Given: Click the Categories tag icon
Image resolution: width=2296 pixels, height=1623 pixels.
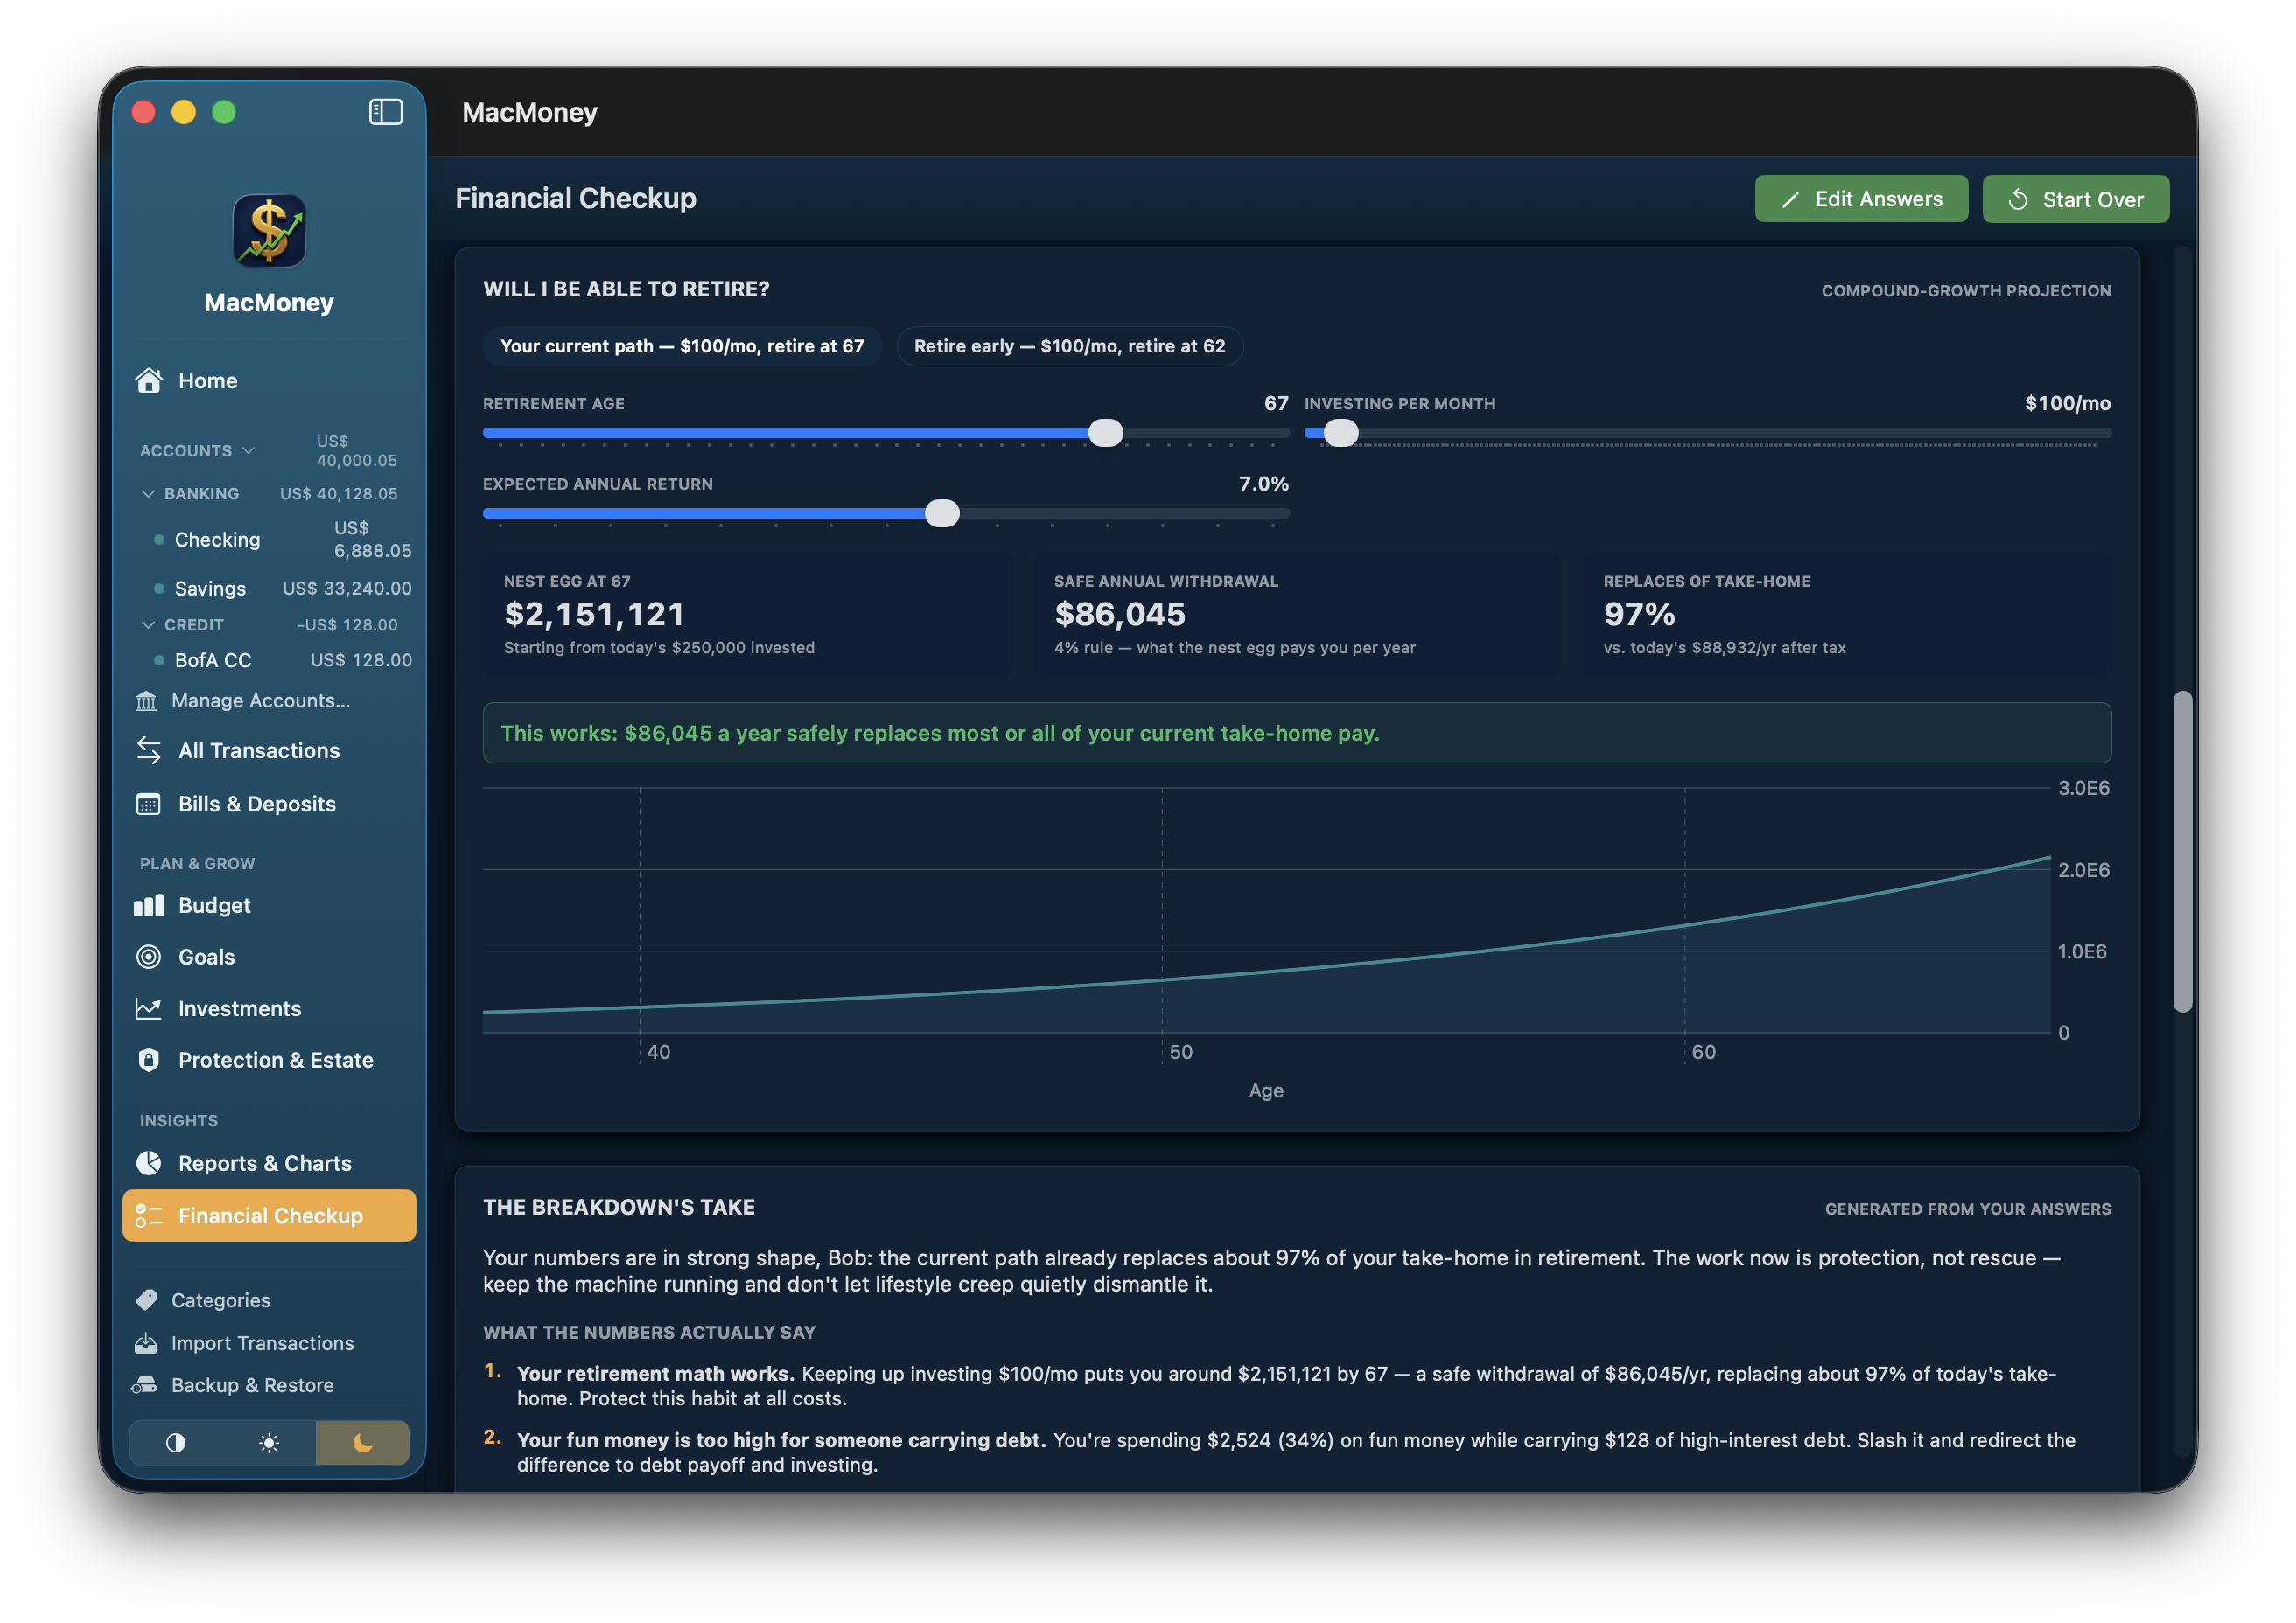Looking at the screenshot, I should [x=146, y=1300].
